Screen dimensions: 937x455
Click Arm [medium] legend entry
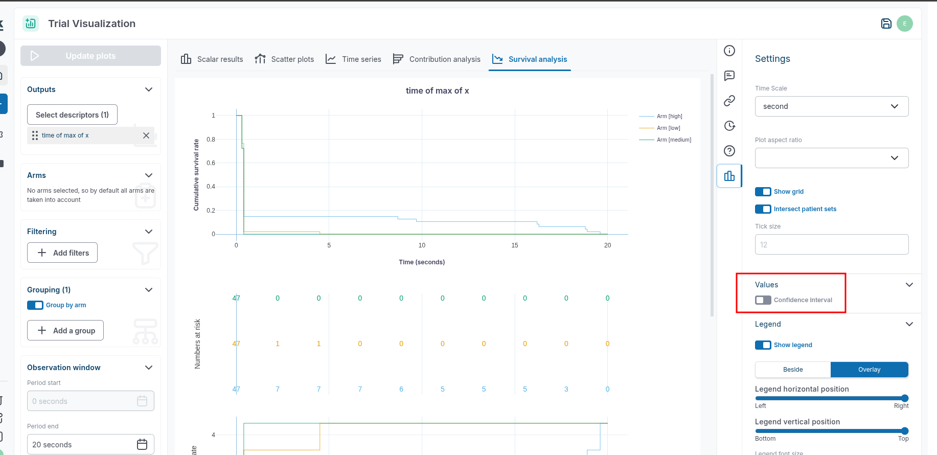coord(665,140)
